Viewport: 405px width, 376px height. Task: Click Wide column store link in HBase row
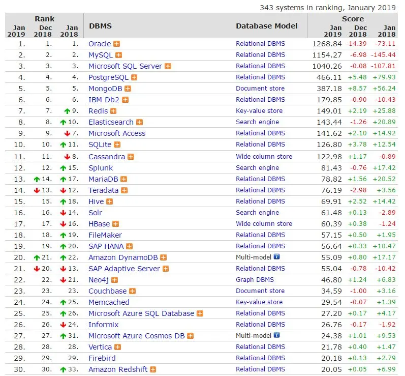tap(264, 224)
